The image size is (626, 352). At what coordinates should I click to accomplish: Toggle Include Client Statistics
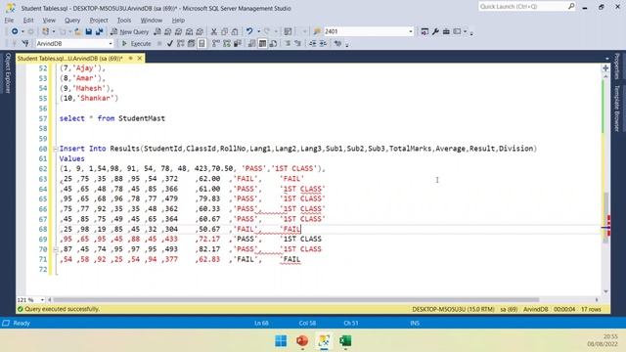pos(238,43)
